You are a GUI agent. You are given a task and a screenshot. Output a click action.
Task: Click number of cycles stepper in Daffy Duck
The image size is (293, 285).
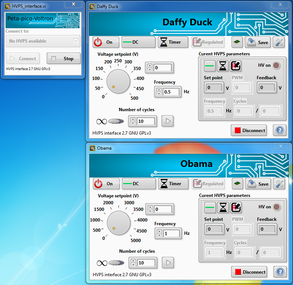(x=133, y=121)
